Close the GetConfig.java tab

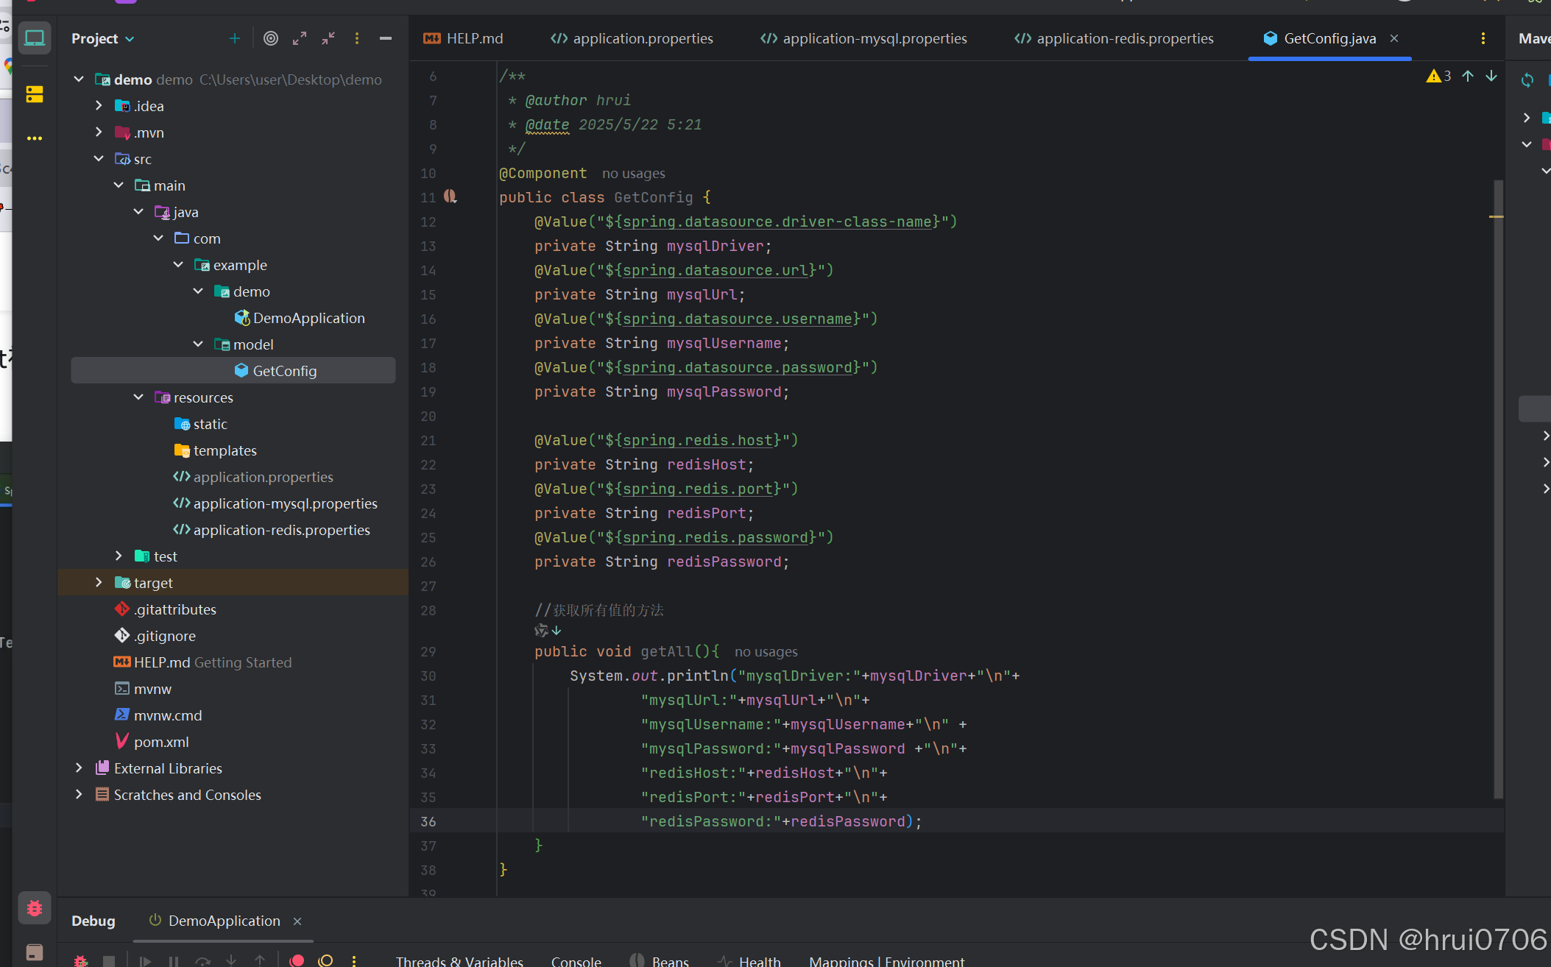[x=1394, y=38]
